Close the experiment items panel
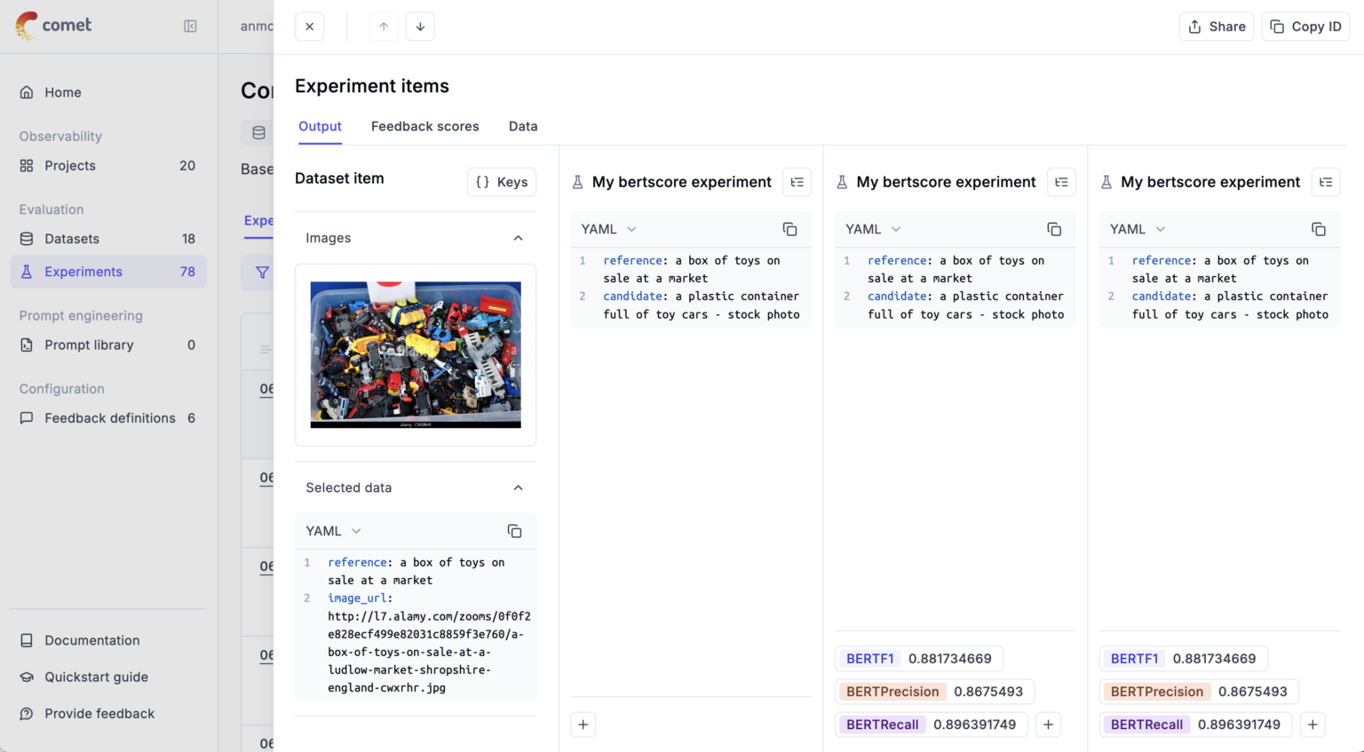 [x=309, y=27]
